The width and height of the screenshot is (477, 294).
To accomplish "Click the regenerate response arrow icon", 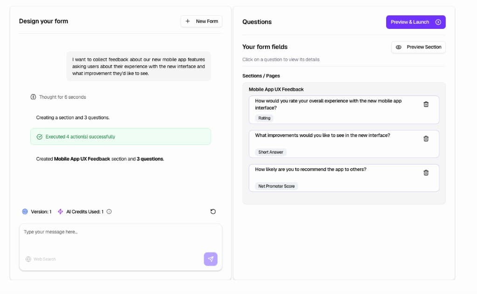I will 213,212.
